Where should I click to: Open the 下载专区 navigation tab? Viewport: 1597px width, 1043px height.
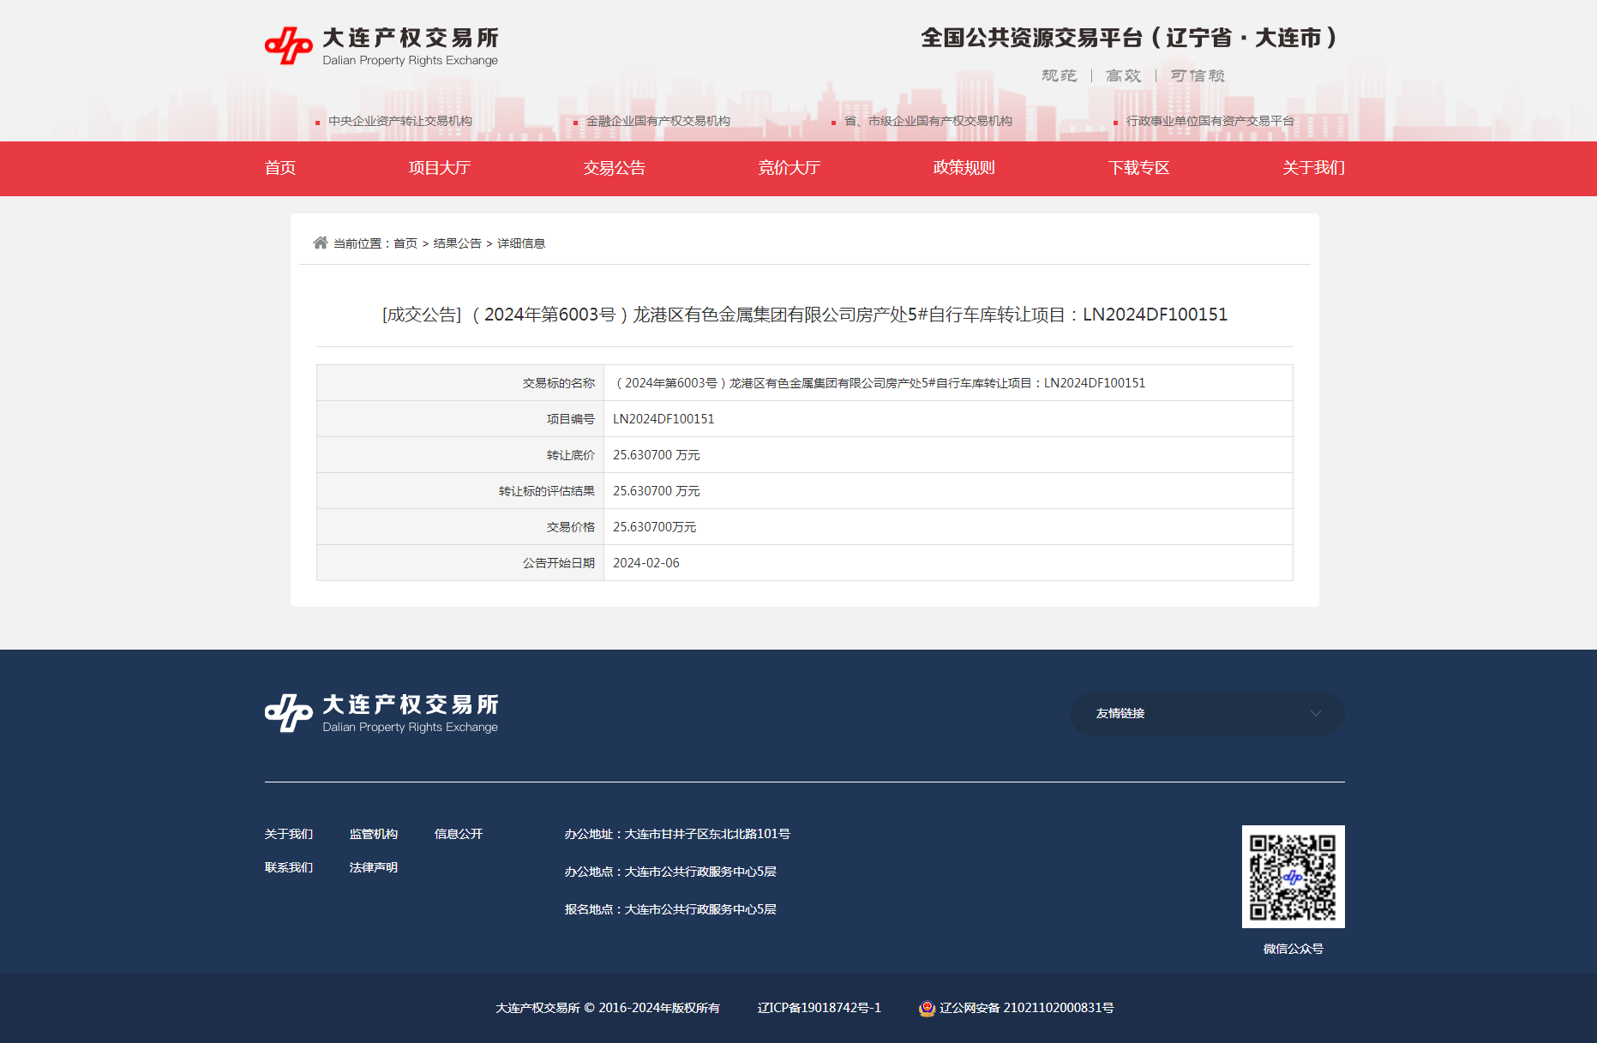tap(1139, 168)
